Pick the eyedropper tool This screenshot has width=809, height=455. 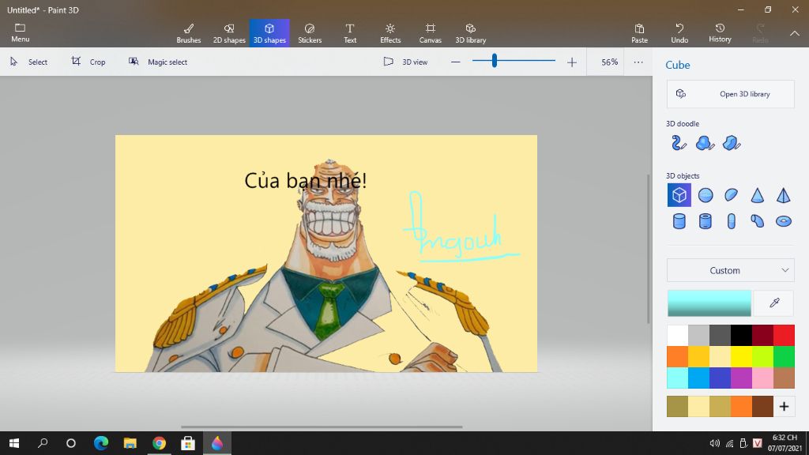click(774, 303)
